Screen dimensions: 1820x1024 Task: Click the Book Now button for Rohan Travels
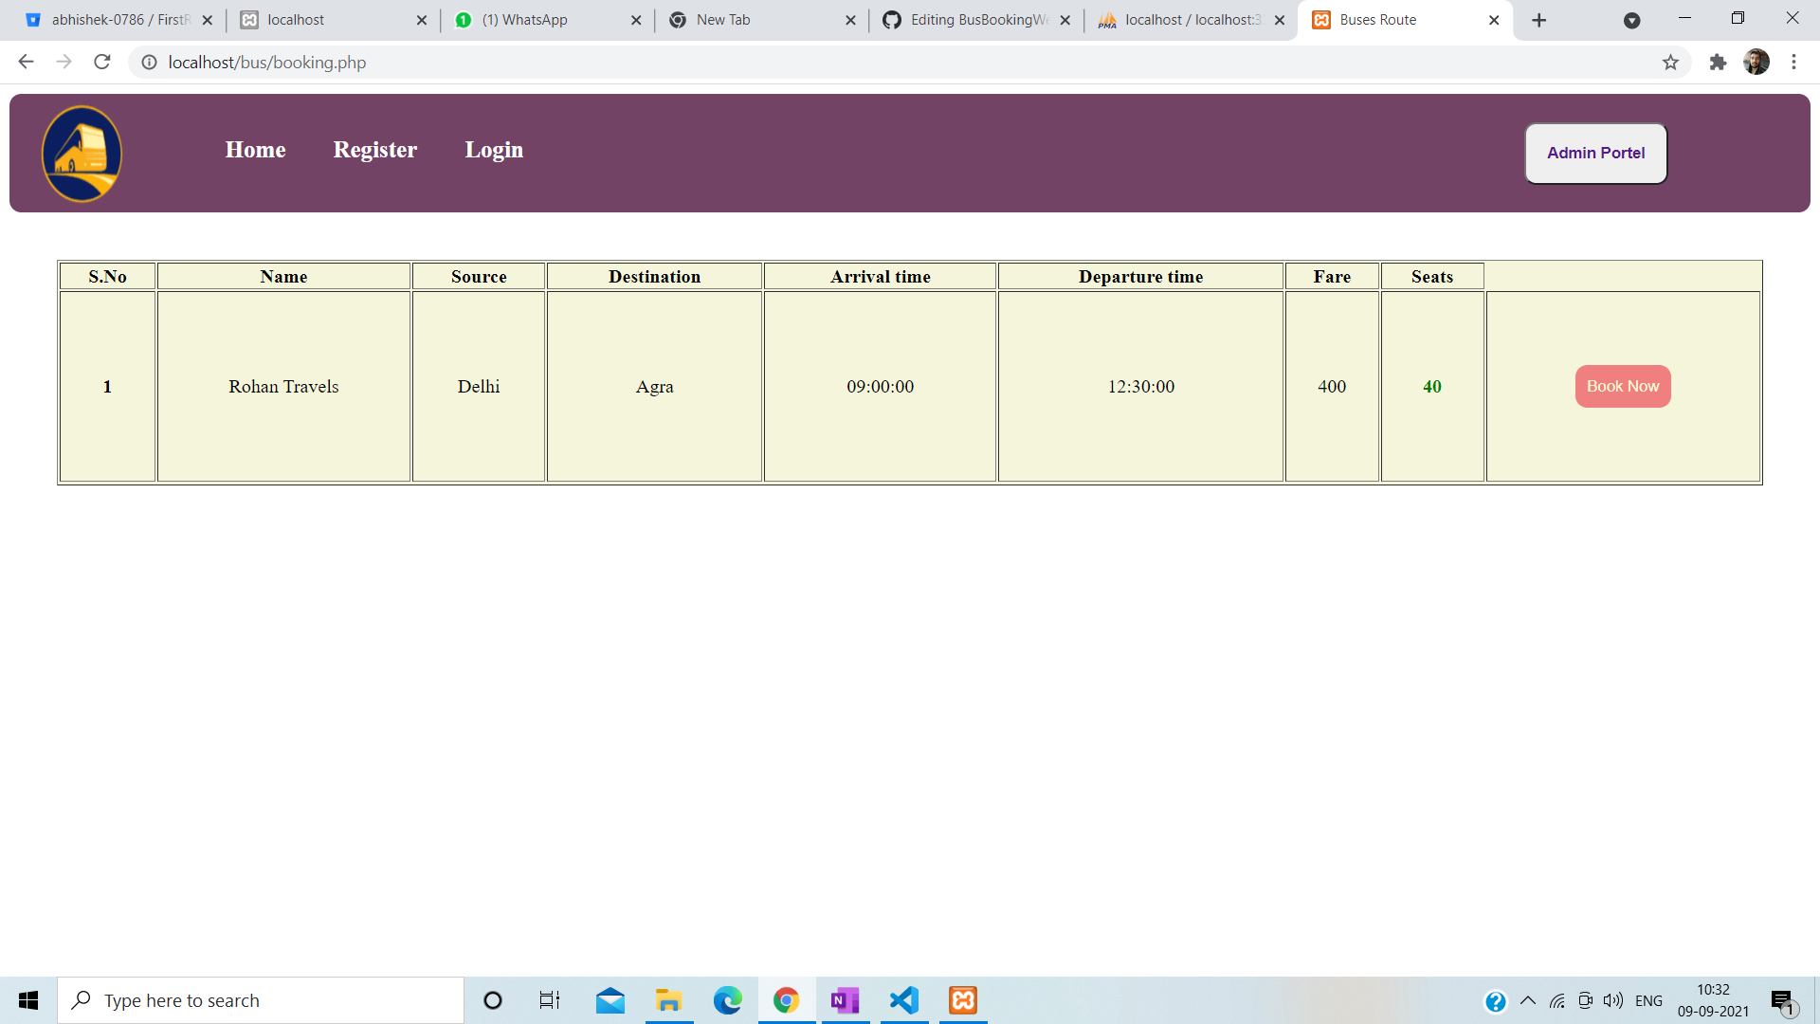[x=1622, y=386]
